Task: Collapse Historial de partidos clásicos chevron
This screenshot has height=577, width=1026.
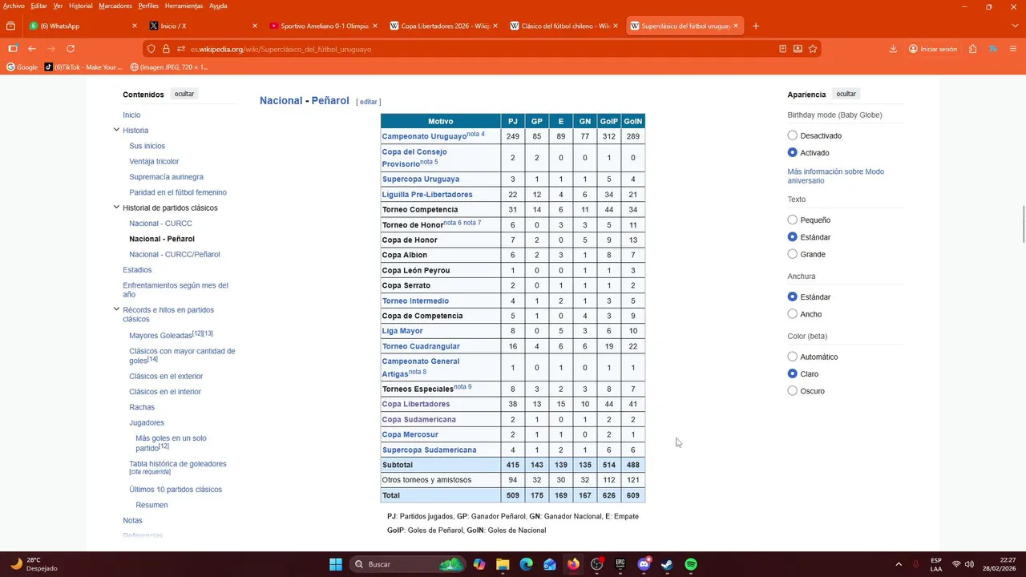Action: pos(116,208)
